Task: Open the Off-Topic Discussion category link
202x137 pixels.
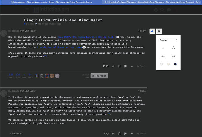Action: [x=48, y=24]
